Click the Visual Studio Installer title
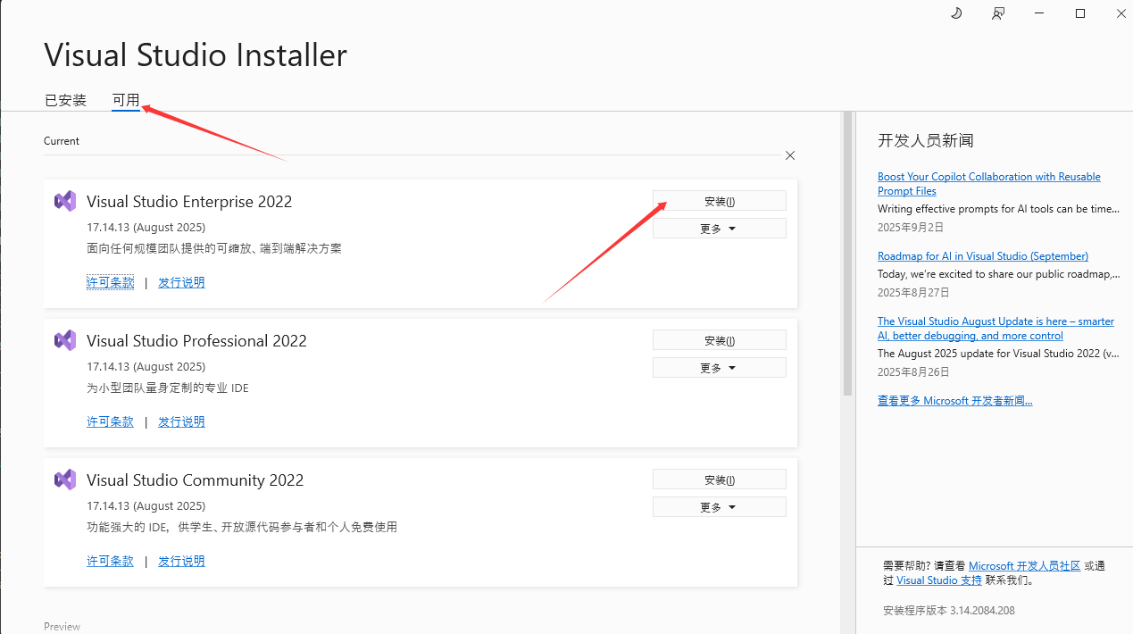 [196, 55]
